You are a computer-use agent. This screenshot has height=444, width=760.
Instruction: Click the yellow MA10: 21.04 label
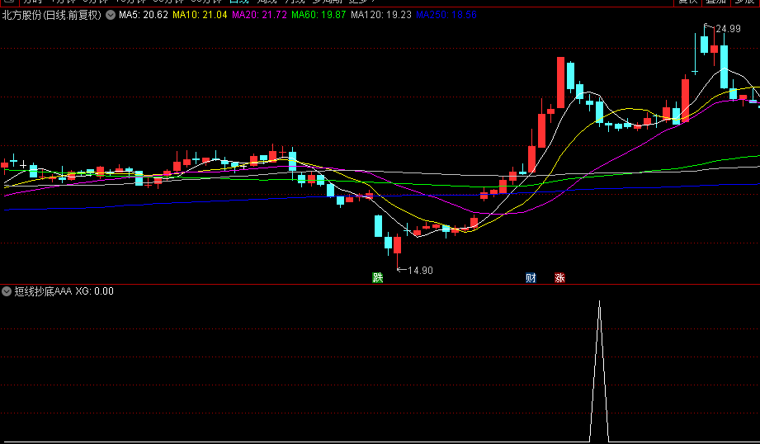(x=200, y=15)
